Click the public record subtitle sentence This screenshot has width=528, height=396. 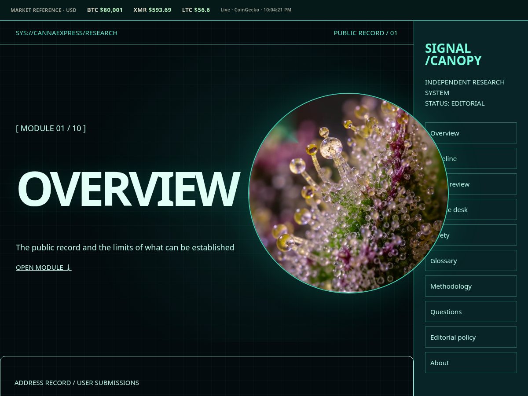125,247
